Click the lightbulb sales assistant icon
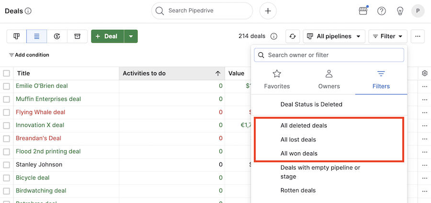 pos(400,11)
